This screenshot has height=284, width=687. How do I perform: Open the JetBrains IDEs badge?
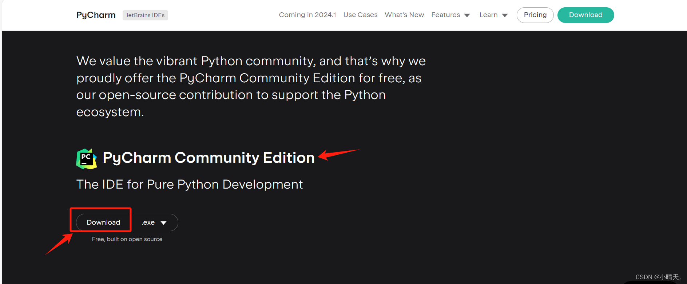pos(145,15)
